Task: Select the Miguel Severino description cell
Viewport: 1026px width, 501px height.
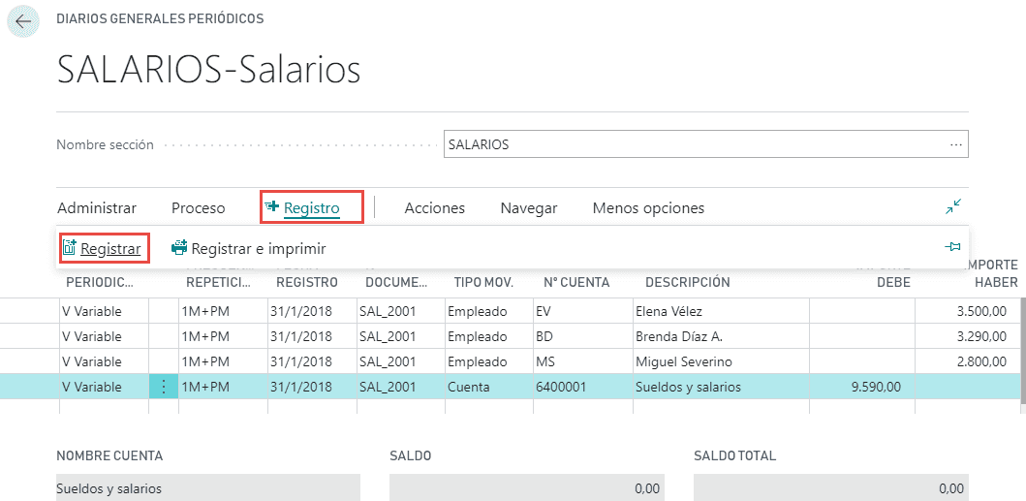Action: coord(721,361)
